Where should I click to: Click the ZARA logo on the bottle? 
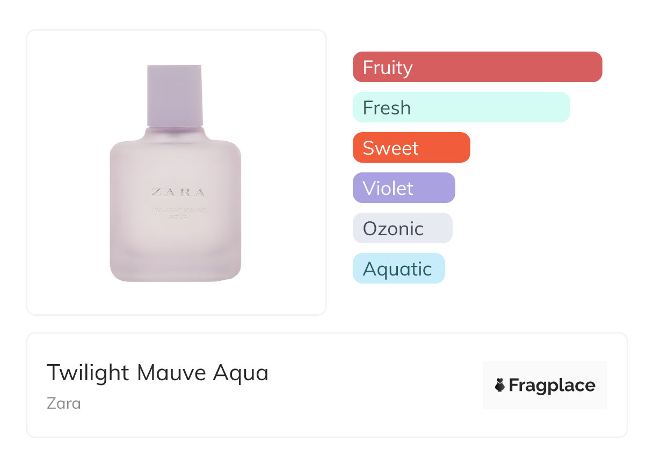[x=178, y=192]
